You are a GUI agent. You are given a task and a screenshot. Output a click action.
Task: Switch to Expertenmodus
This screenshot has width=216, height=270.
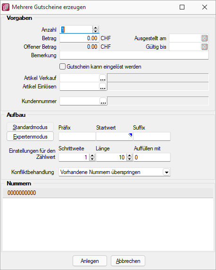tap(30, 137)
